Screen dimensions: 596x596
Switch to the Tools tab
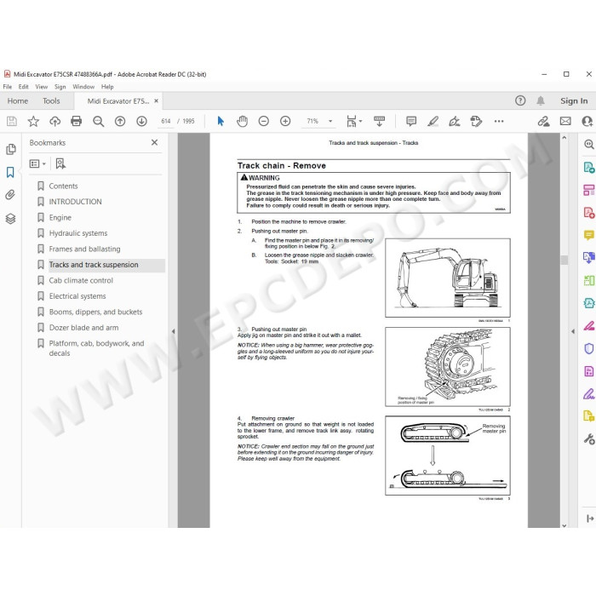pyautogui.click(x=51, y=101)
